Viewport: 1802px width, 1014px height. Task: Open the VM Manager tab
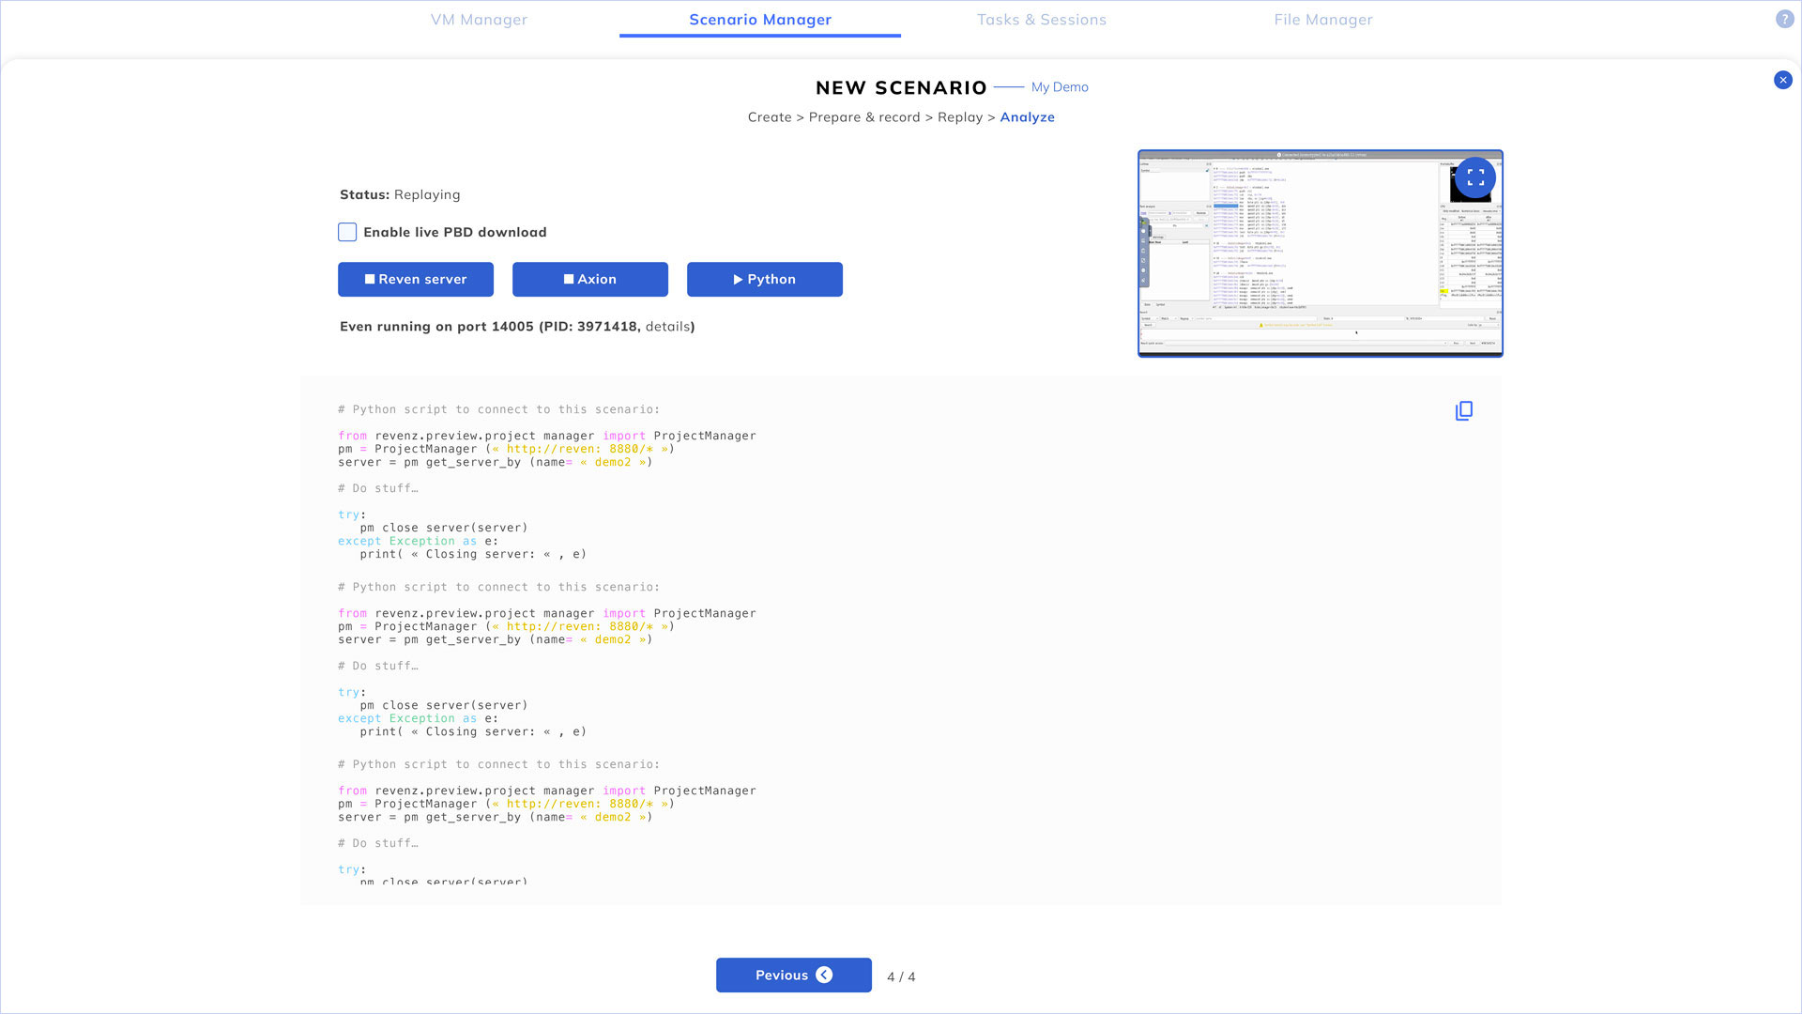click(x=479, y=20)
